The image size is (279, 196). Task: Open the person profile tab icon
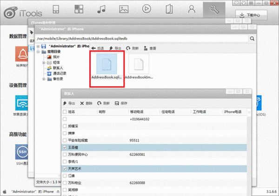coord(192,9)
